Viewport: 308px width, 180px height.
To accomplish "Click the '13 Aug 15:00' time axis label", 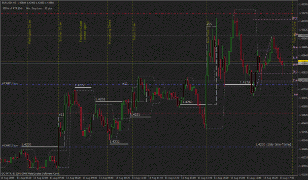I will pos(238,178).
